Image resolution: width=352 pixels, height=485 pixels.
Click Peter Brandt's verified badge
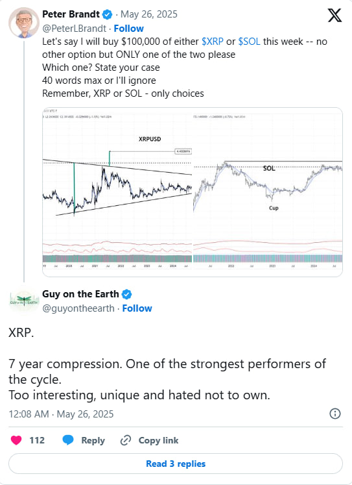(x=108, y=14)
